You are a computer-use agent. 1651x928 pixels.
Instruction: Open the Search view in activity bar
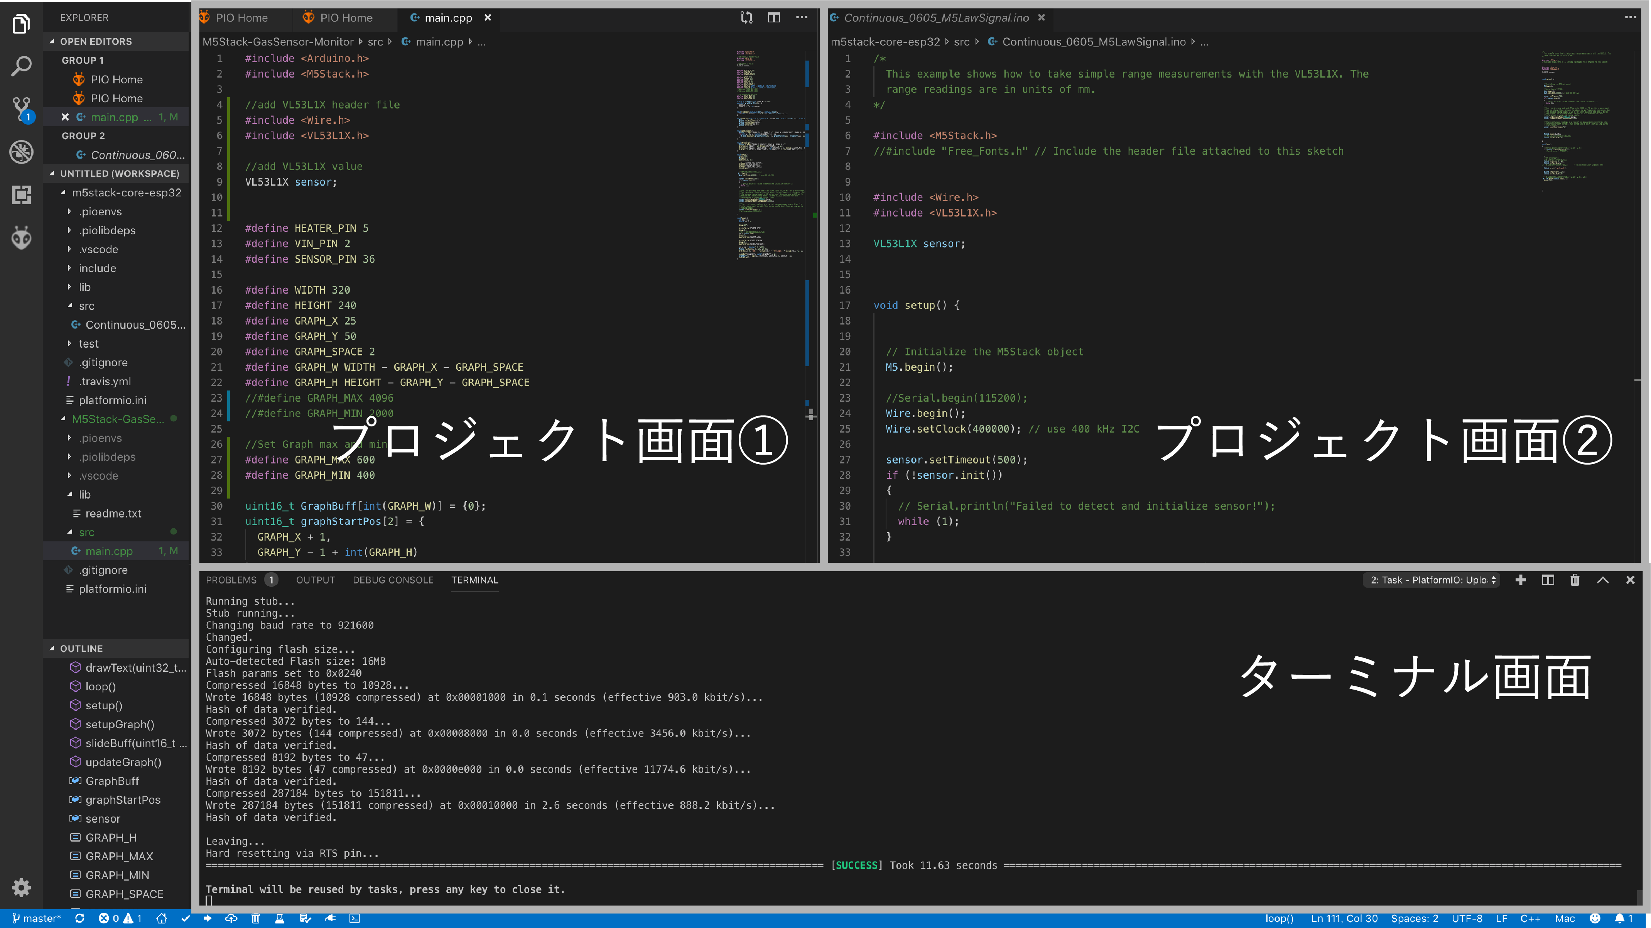click(x=21, y=66)
